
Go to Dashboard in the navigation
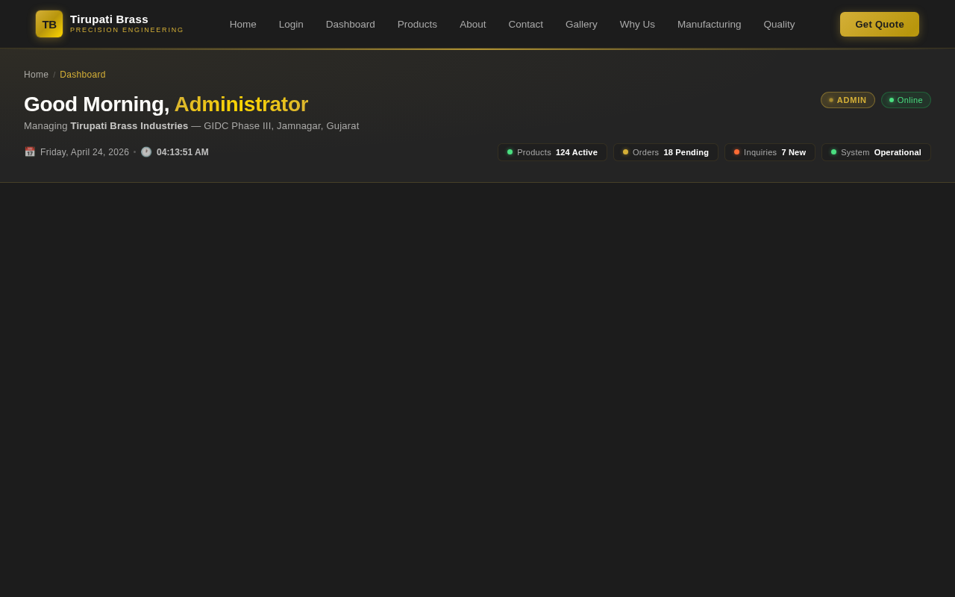click(351, 24)
